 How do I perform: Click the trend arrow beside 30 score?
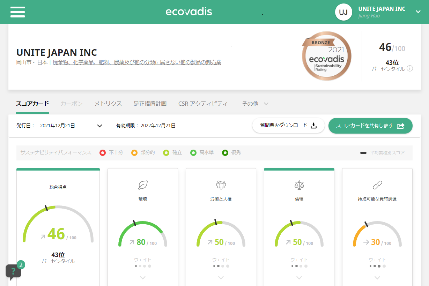click(366, 242)
